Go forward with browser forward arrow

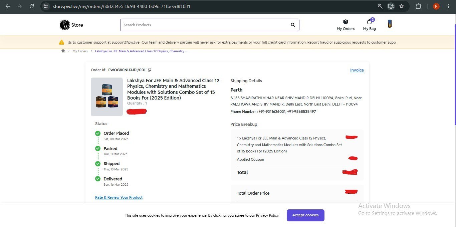click(x=20, y=6)
